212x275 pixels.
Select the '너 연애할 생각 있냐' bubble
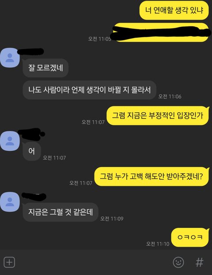coord(174,10)
